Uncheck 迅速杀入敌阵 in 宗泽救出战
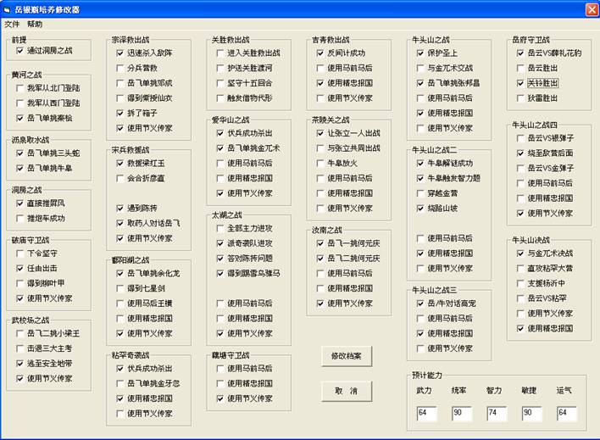600x440 pixels. [x=120, y=53]
